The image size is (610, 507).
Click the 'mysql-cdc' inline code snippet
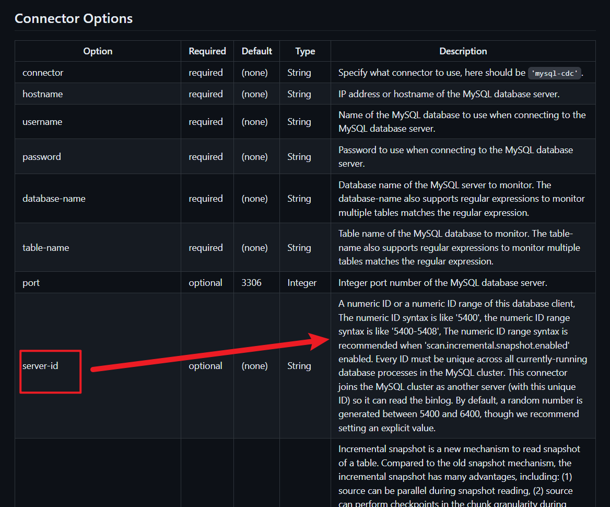coord(554,73)
